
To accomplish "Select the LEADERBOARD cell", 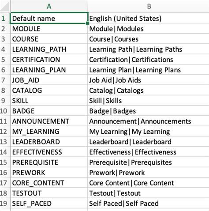I will pos(49,142).
